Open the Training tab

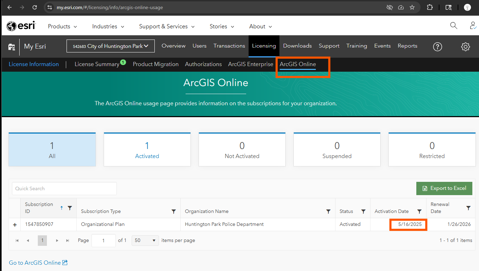pos(356,46)
